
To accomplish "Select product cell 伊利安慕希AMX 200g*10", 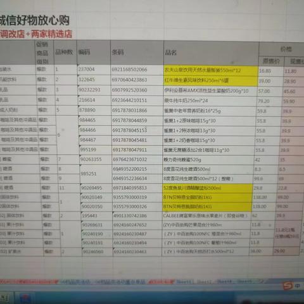I will click(x=210, y=91).
